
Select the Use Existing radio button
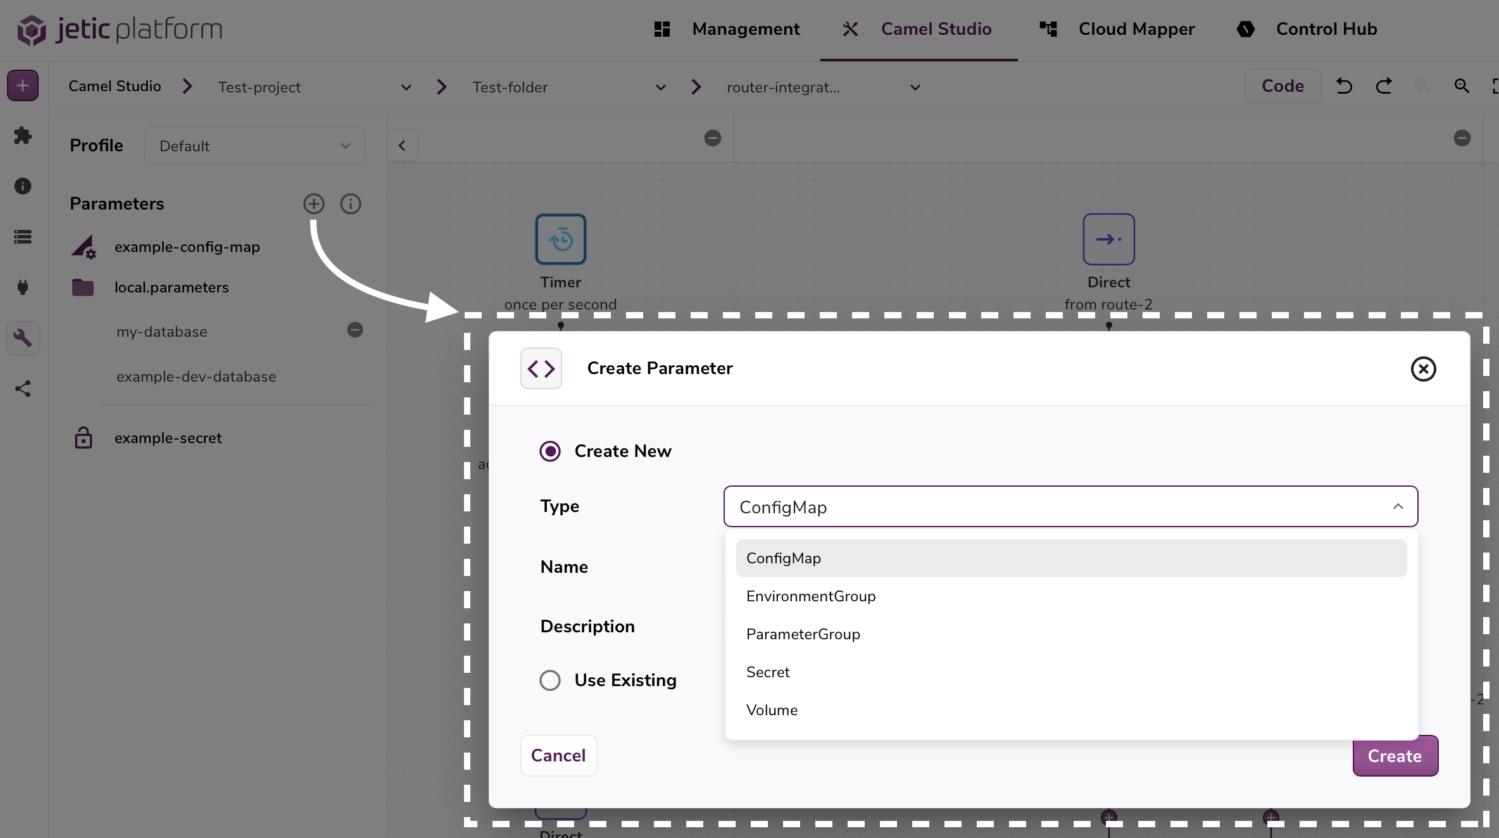[550, 680]
